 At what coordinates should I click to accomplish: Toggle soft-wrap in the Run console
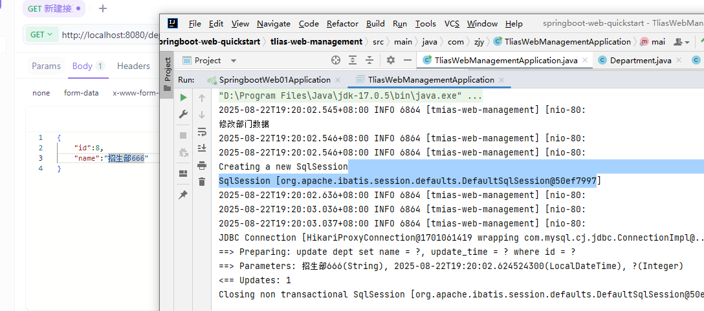pyautogui.click(x=202, y=132)
